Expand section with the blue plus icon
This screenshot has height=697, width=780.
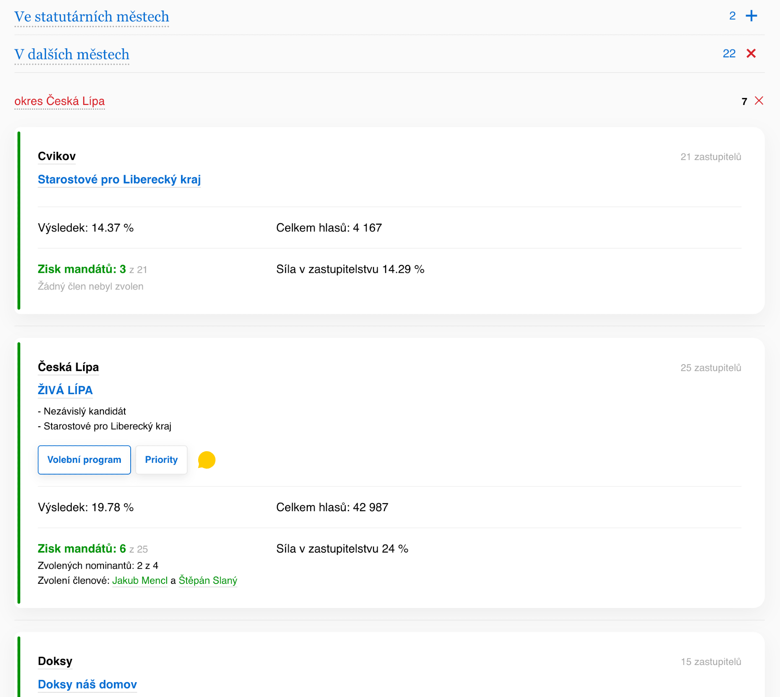tap(751, 16)
